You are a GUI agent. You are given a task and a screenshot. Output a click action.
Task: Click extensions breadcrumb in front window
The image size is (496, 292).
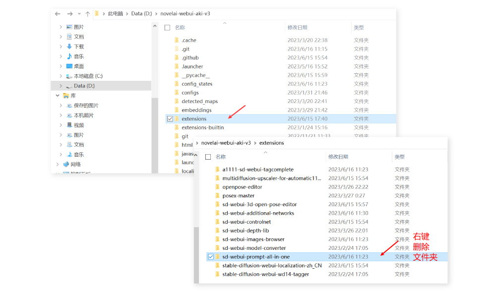coord(271,143)
